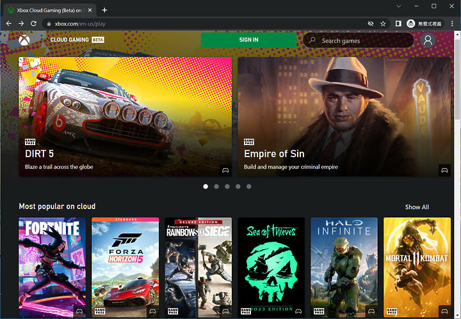Viewport: 461px width, 319px height.
Task: Click the Search games field
Action: click(x=359, y=40)
